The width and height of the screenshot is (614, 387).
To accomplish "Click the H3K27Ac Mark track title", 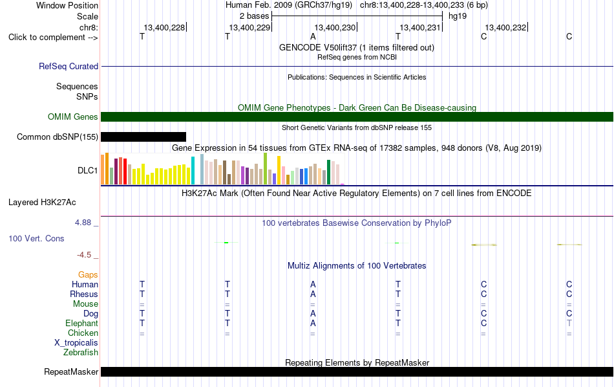I will (x=357, y=193).
